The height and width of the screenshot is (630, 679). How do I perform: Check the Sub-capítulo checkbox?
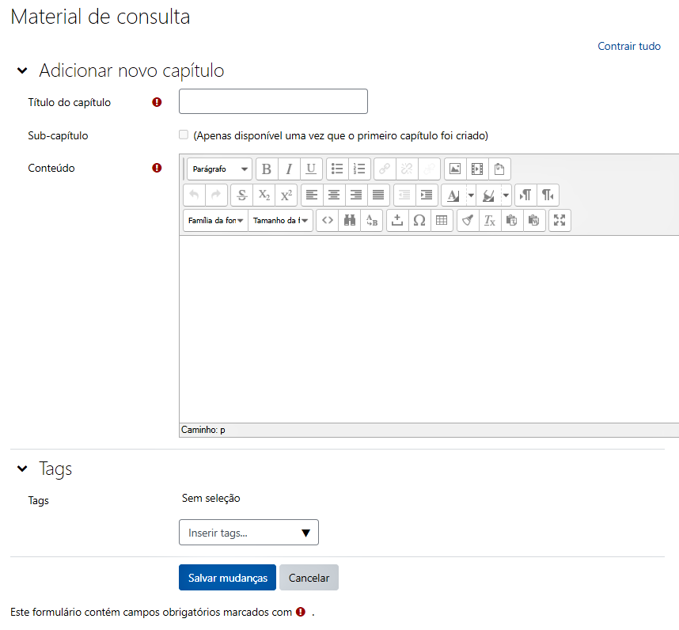pyautogui.click(x=184, y=135)
